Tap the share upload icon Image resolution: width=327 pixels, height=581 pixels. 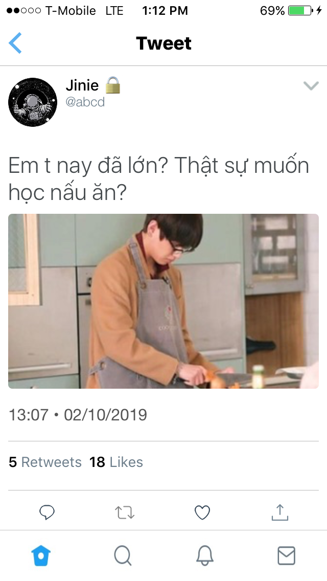coord(280,512)
